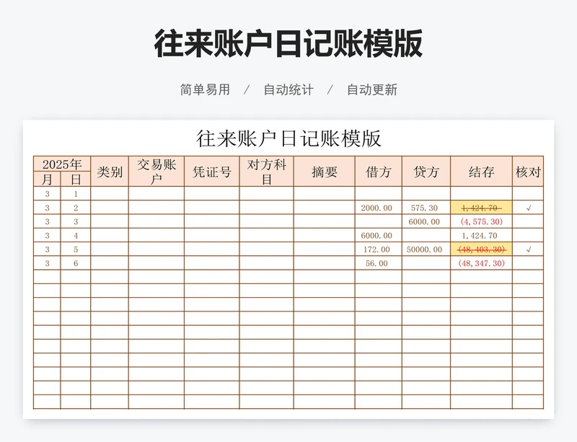Select the 核对 column header
The height and width of the screenshot is (442, 577).
coord(528,172)
